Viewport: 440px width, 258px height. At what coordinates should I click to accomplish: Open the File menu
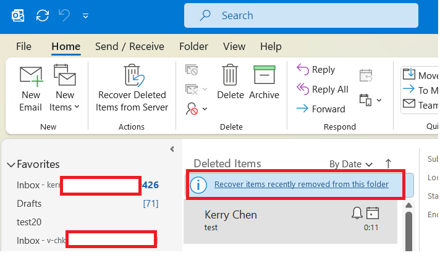click(23, 46)
